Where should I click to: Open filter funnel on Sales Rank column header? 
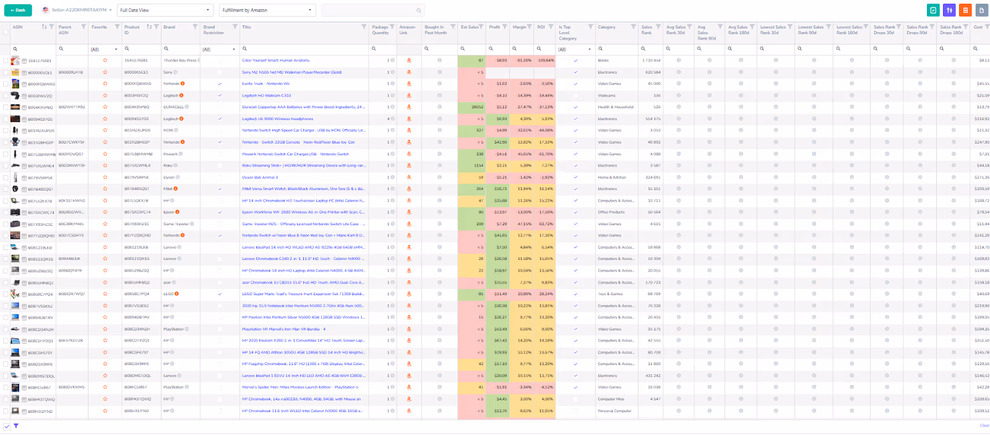[x=659, y=27]
